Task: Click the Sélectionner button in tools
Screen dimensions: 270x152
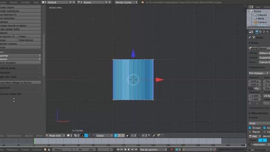Action: pyautogui.click(x=30, y=40)
